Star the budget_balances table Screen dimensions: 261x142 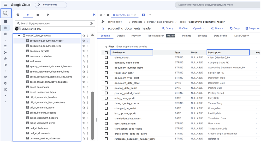[x=84, y=128]
